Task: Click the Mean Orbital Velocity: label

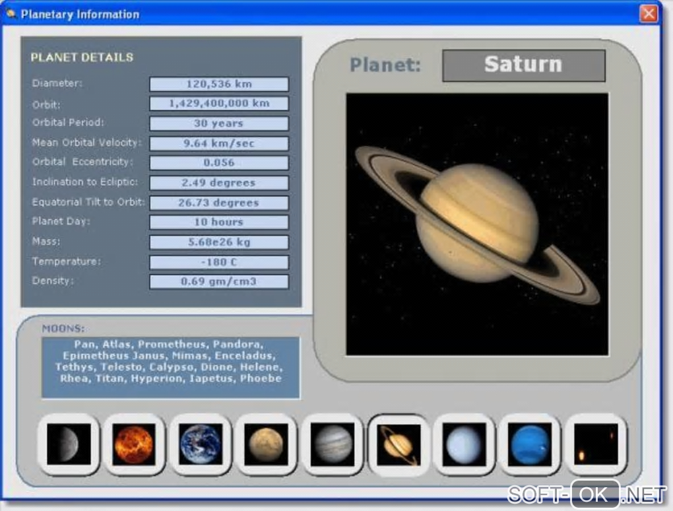Action: (x=86, y=143)
